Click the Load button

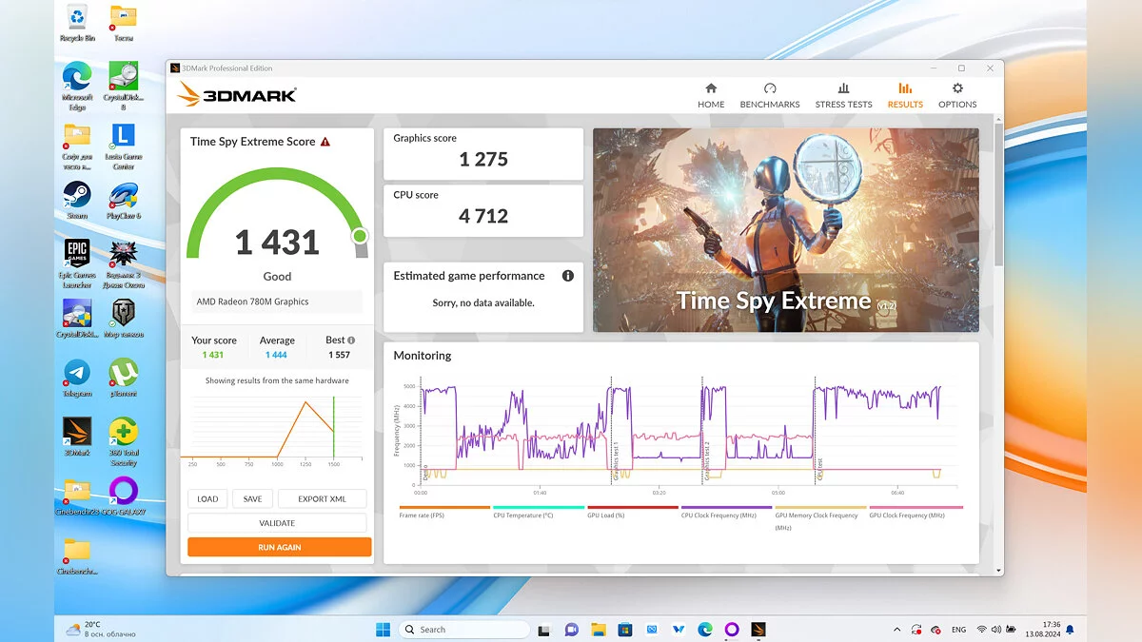(207, 498)
